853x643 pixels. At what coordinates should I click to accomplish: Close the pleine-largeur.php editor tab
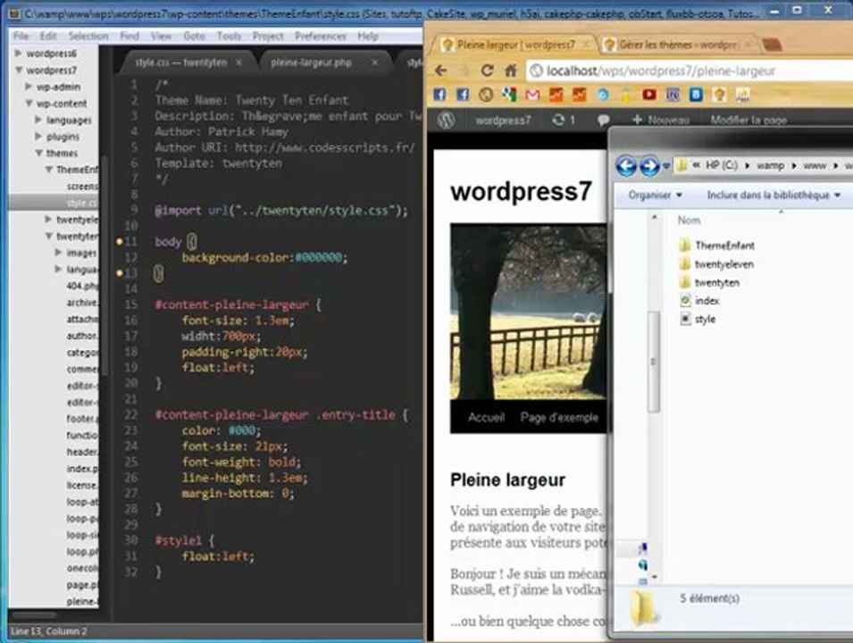click(375, 63)
